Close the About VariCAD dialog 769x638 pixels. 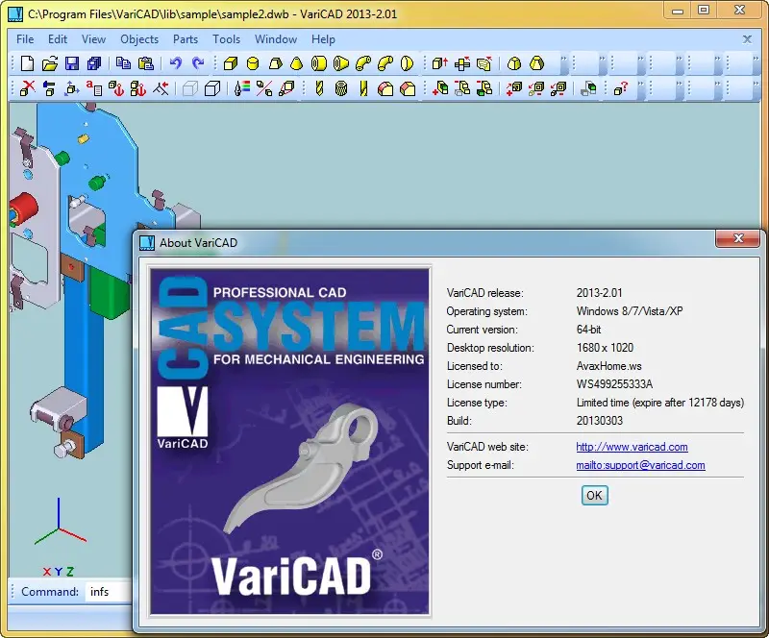click(738, 239)
